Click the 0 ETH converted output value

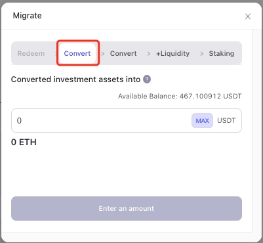[24, 143]
